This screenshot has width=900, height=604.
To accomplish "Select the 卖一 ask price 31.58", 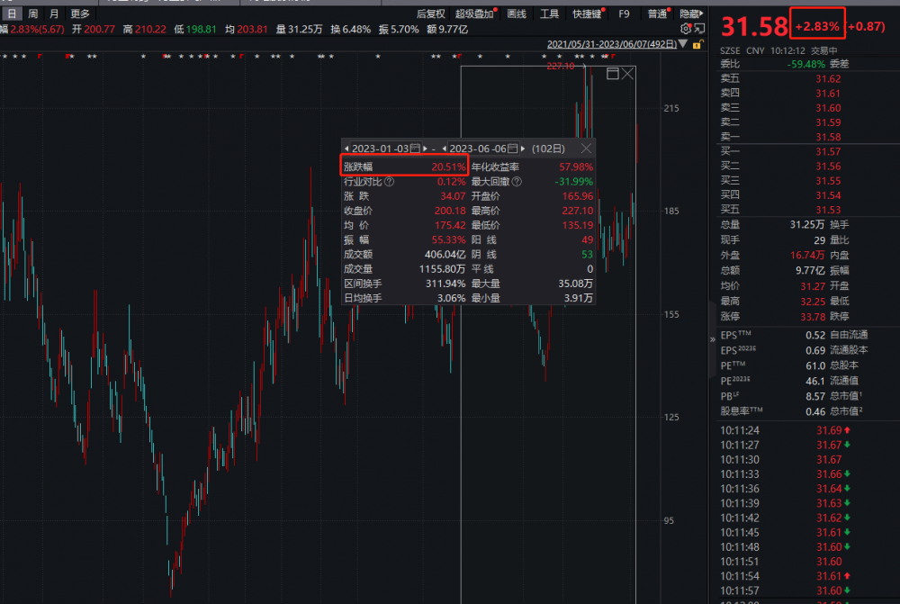I will pos(828,137).
